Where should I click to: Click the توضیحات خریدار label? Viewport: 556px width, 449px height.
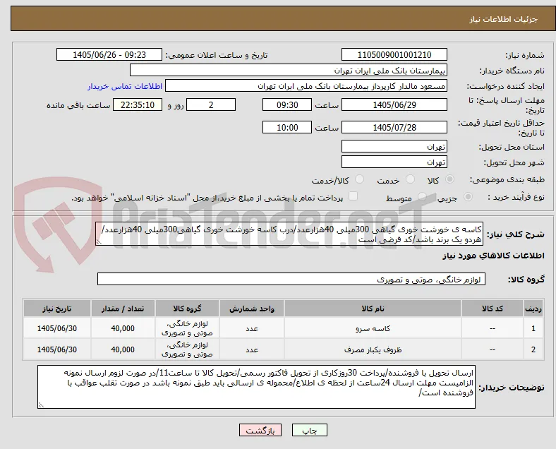pos(512,388)
